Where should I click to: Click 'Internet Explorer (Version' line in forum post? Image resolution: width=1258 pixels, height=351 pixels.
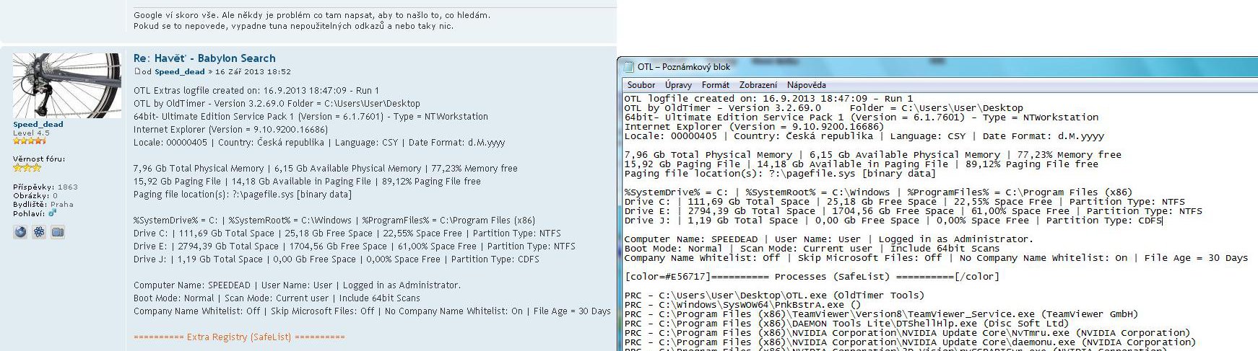coord(230,130)
